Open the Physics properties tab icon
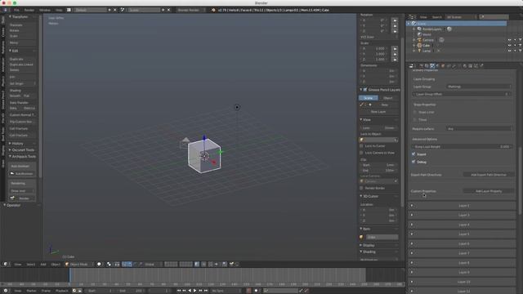Screen dimensions: 523x294 [x=481, y=66]
